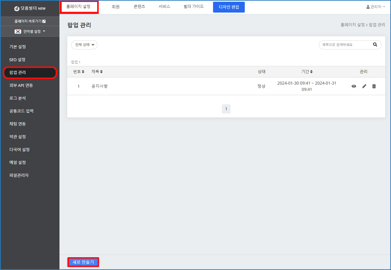Focus the 제목으로 검색하세요 search field

[345, 45]
